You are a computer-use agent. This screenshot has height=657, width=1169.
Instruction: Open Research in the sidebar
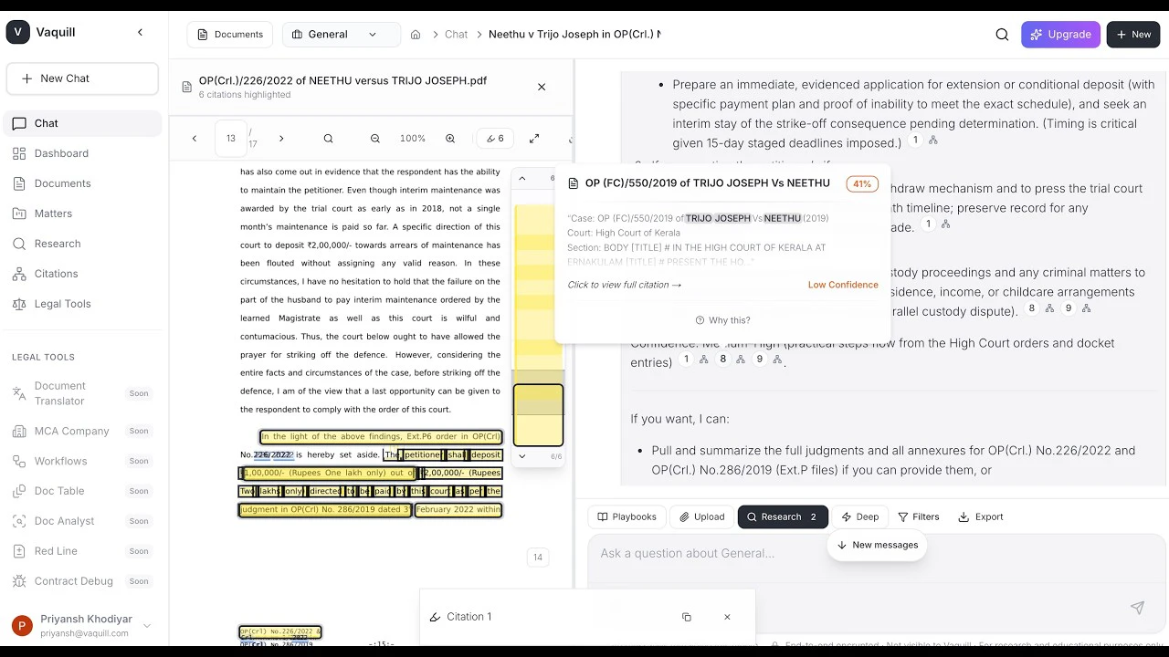[84, 244]
